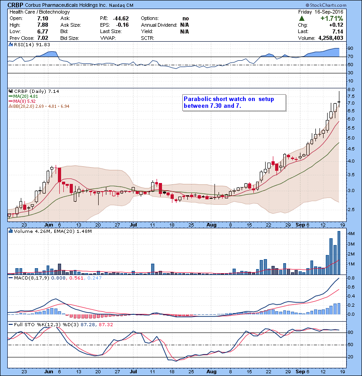The image size is (362, 376).
Task: Select the P/E value -44.62
Action: point(121,19)
